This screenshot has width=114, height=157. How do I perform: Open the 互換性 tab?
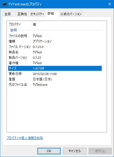[22, 14]
